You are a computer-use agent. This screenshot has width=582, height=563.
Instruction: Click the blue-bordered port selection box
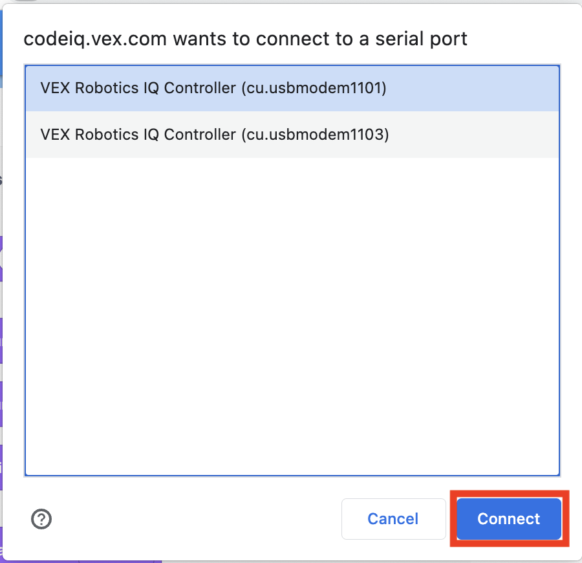pos(291,270)
